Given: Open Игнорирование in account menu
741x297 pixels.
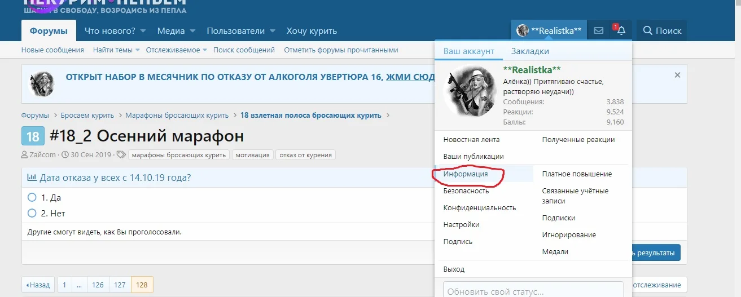Looking at the screenshot, I should click(569, 235).
